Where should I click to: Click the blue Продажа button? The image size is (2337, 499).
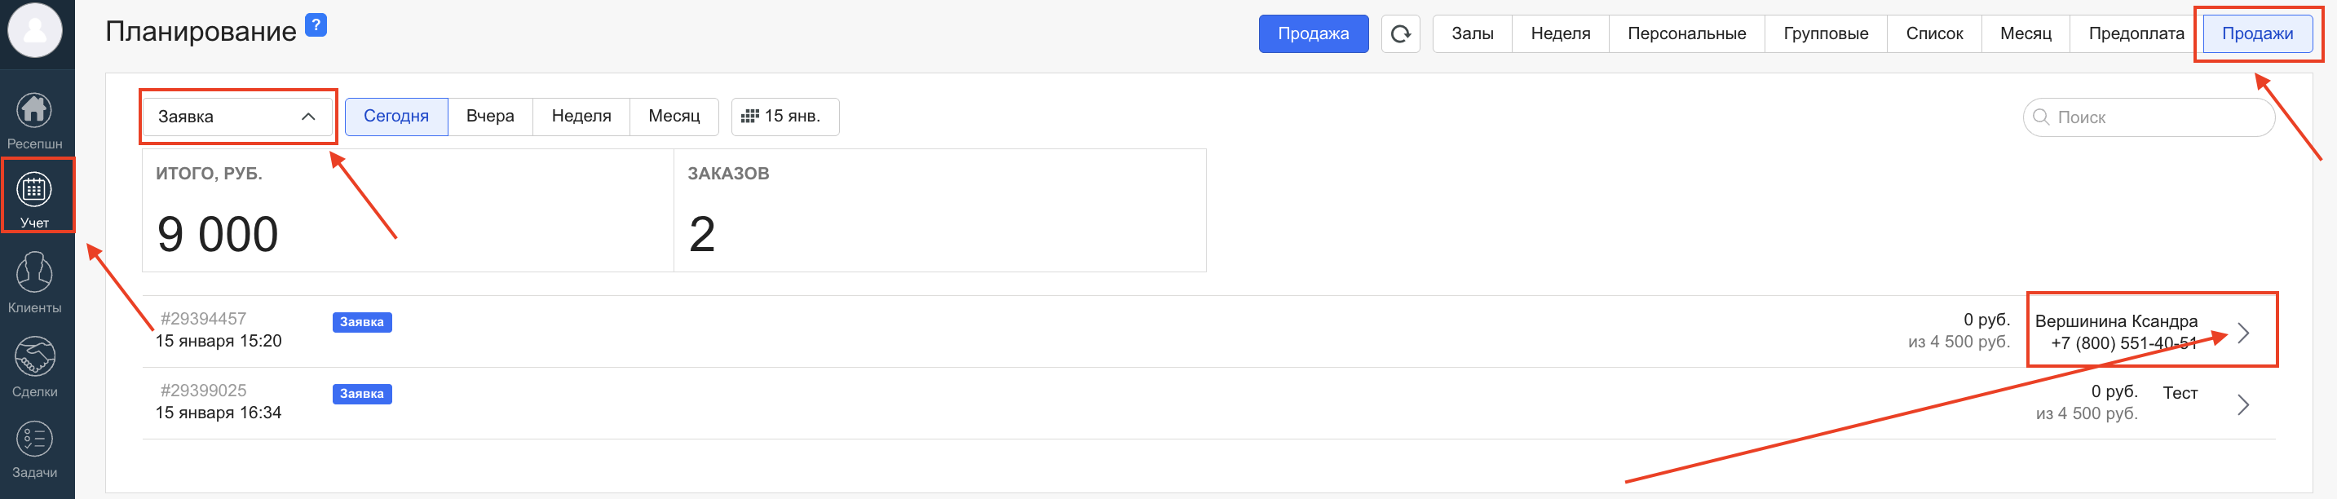pos(1313,34)
